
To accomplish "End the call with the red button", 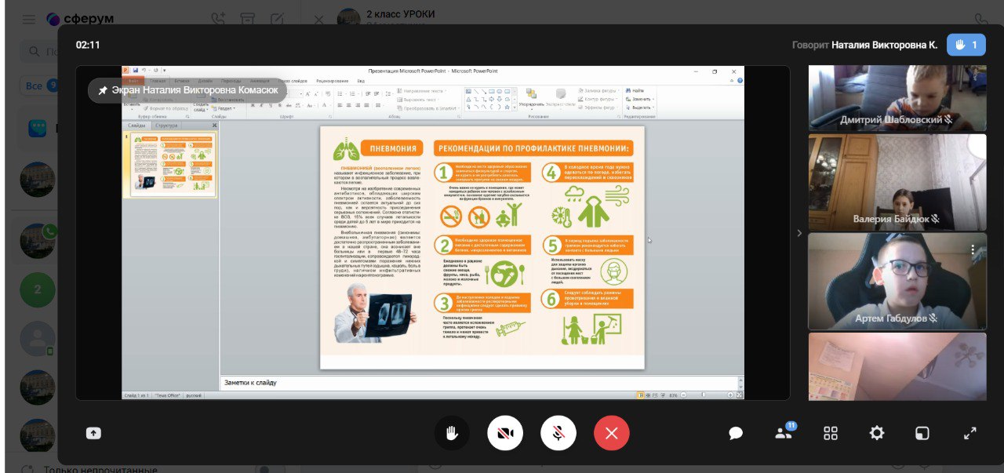I will point(612,433).
